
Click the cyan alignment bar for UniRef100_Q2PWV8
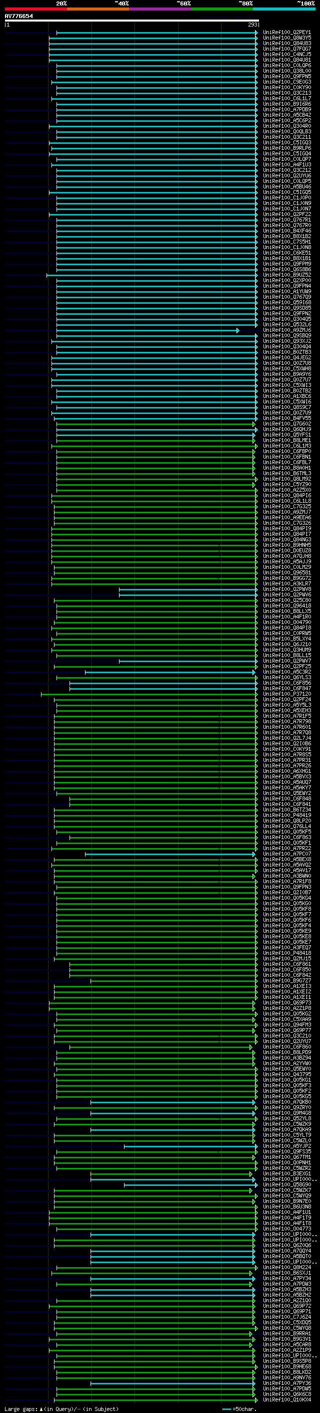187,589
